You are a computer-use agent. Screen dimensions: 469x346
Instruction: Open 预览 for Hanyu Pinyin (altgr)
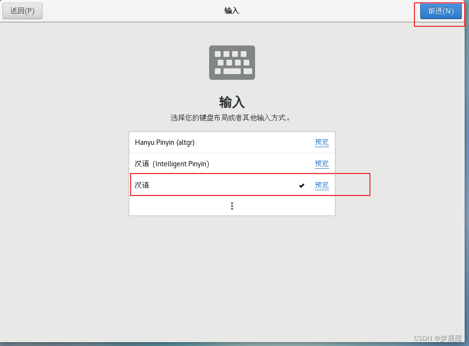pos(322,142)
